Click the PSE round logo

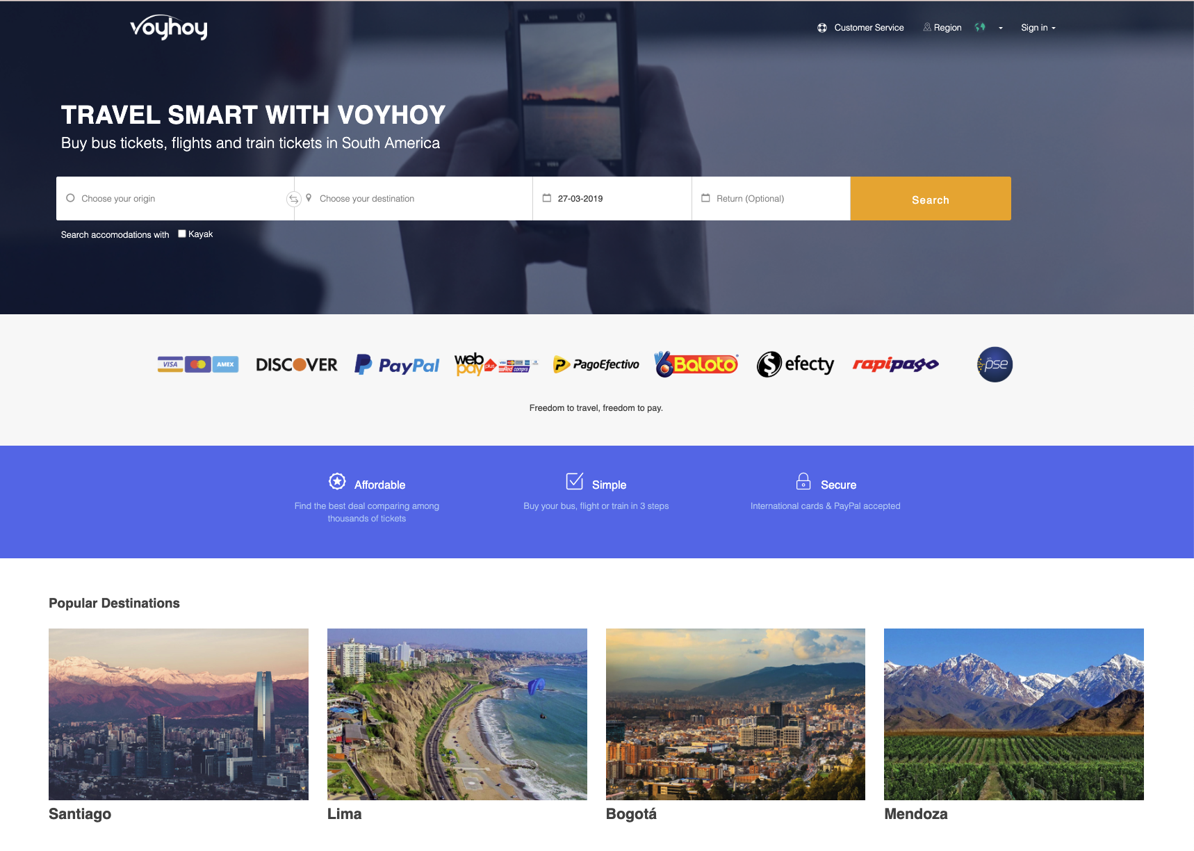(995, 364)
